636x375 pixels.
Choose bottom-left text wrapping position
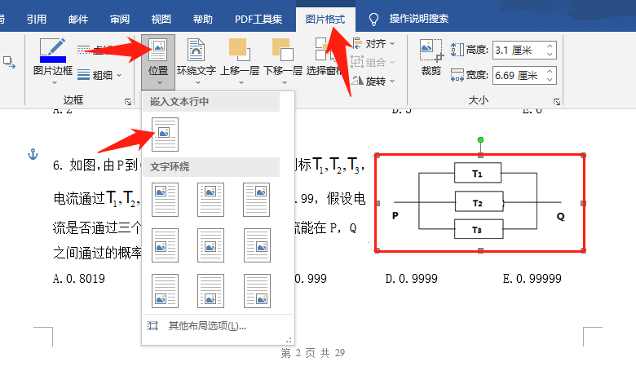[x=166, y=290]
